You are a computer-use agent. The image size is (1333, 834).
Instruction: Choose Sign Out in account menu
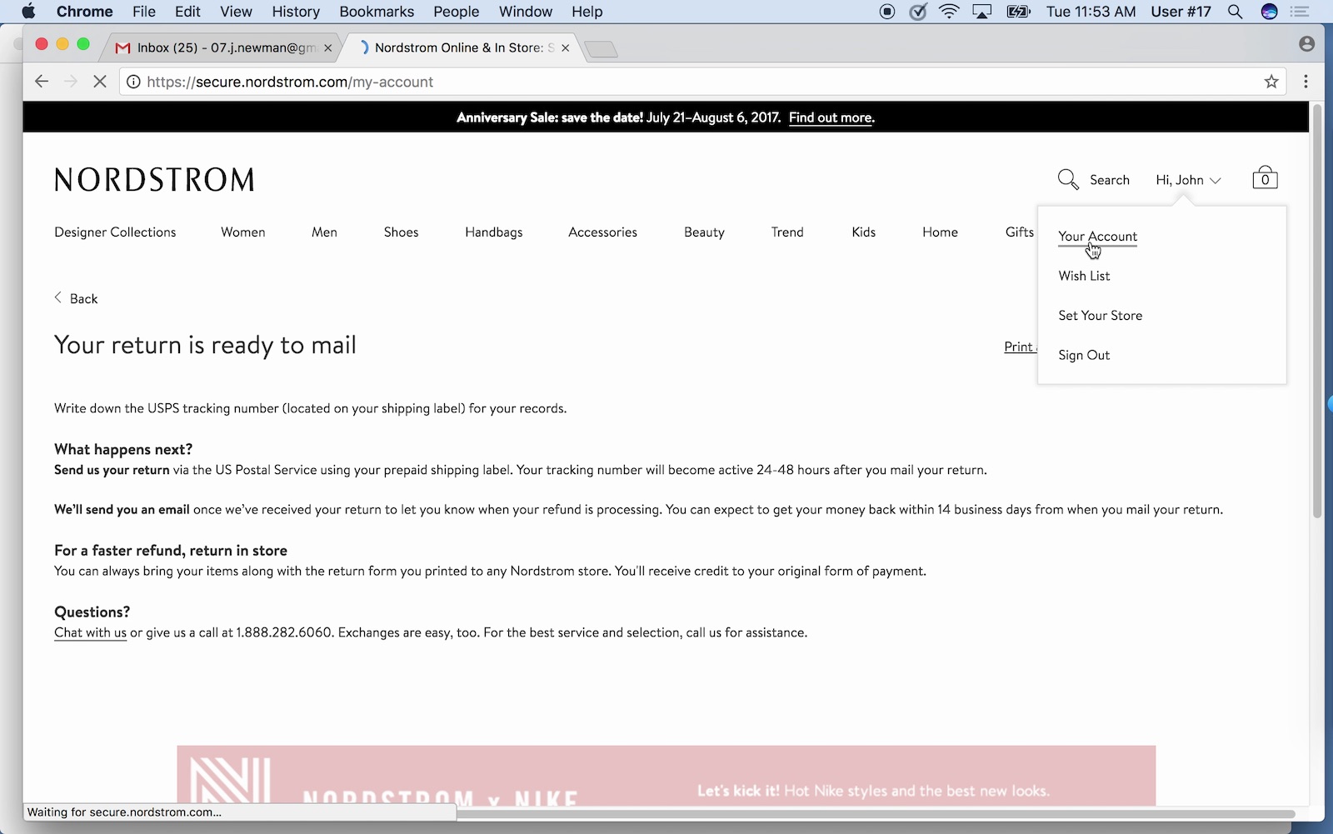(1084, 355)
